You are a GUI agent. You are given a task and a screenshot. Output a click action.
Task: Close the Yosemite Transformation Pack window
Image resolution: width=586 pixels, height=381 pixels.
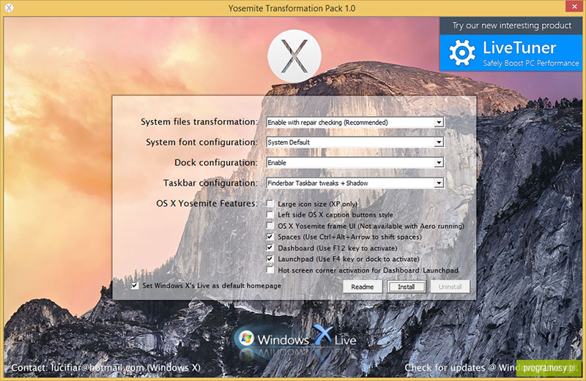pyautogui.click(x=574, y=7)
